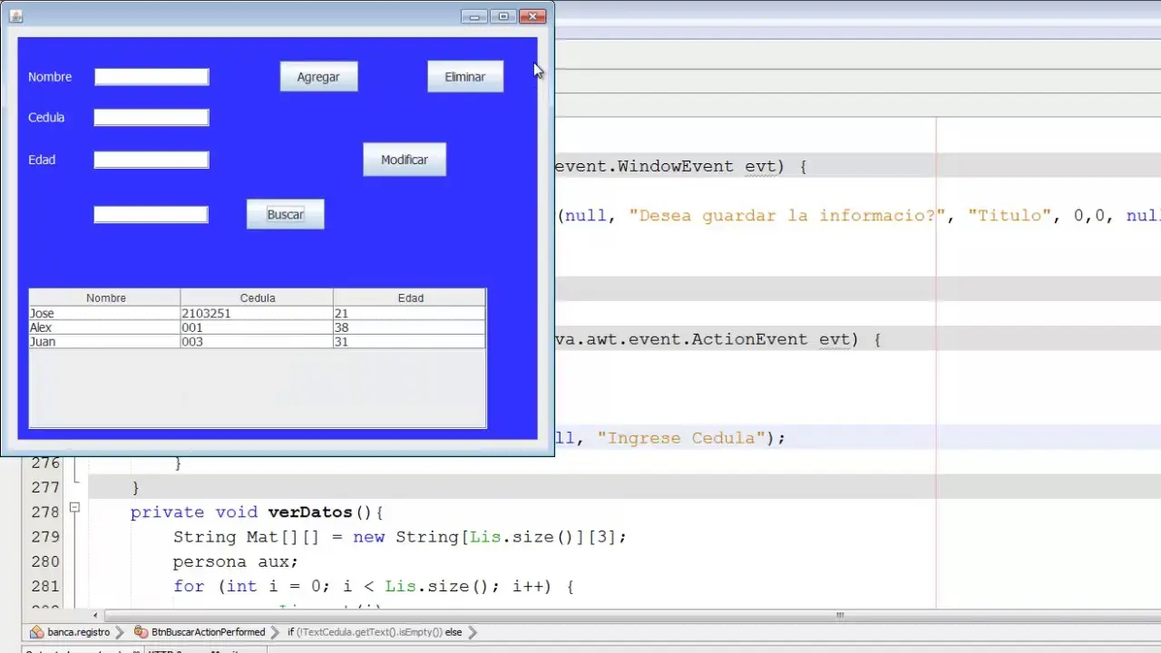This screenshot has width=1161, height=653.
Task: Click BtnBuscarActionPerformed breadcrumb
Action: [x=208, y=632]
